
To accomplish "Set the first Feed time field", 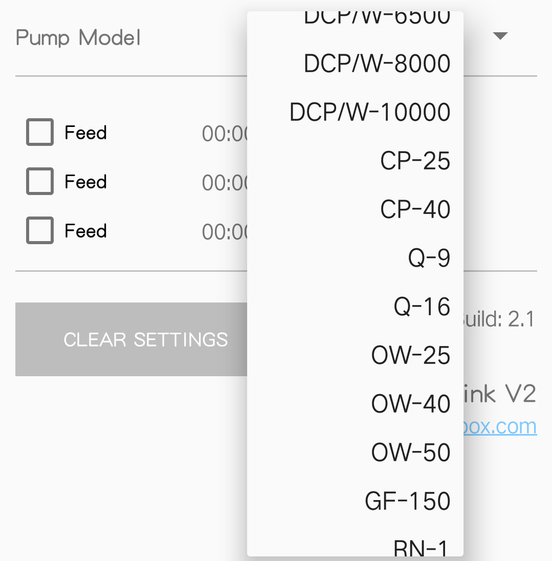I will pos(225,134).
